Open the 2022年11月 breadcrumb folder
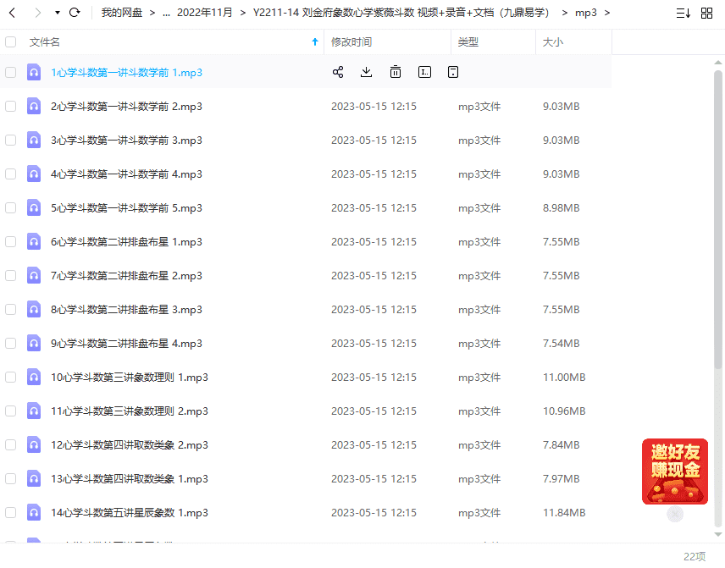725x568 pixels. 203,13
